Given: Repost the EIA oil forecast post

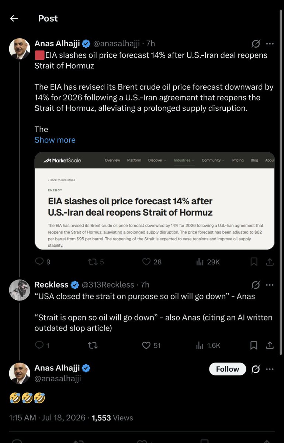Looking at the screenshot, I should pos(93,262).
